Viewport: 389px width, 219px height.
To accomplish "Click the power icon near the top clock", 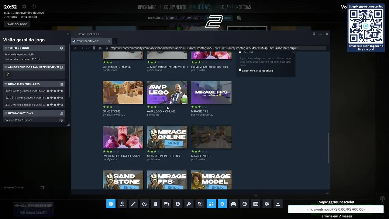I will [34, 7].
